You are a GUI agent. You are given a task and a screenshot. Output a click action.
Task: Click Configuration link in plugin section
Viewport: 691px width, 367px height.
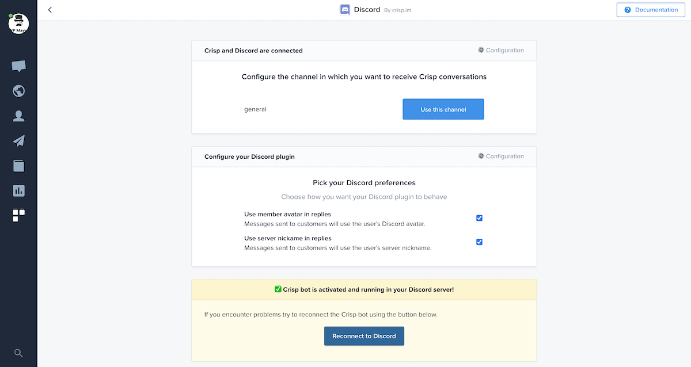click(501, 156)
